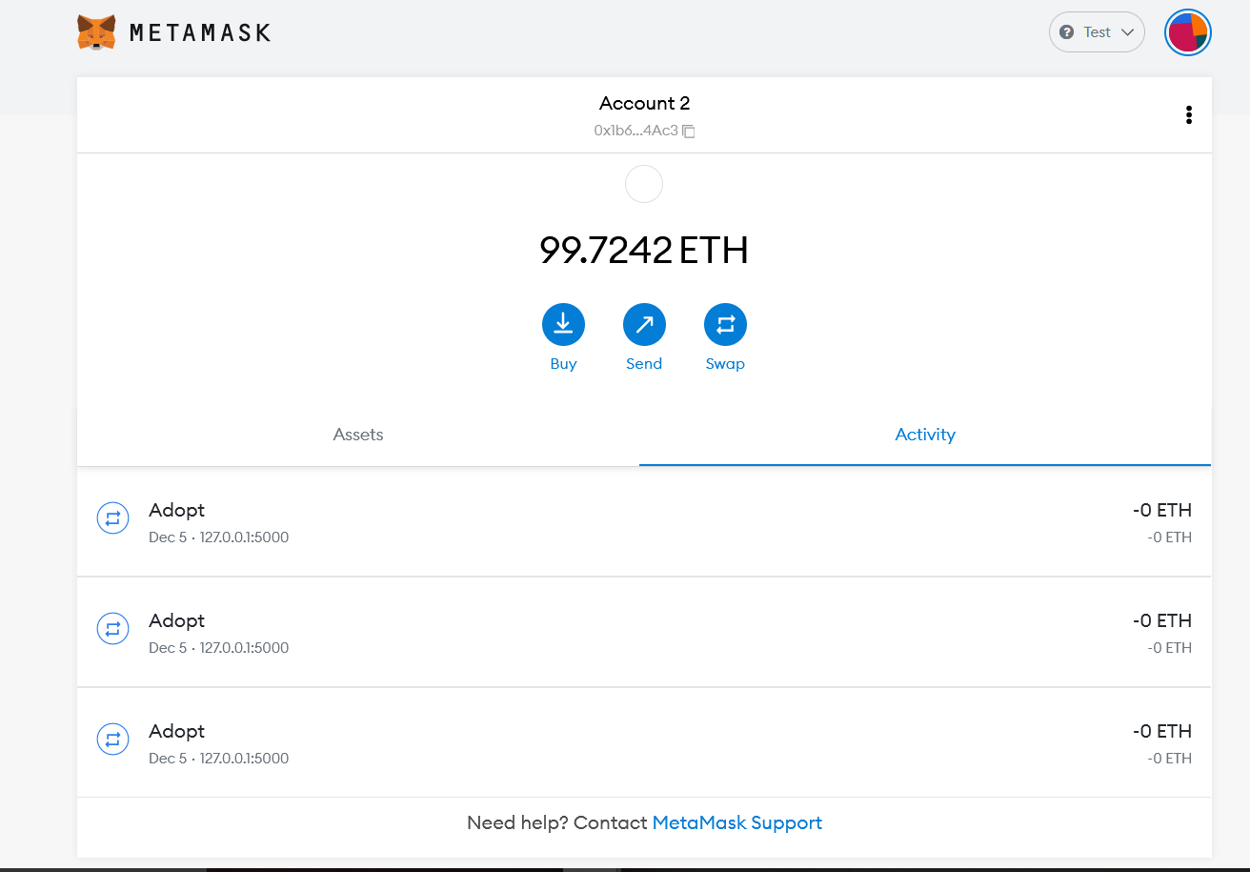The width and height of the screenshot is (1250, 872).
Task: Switch to the Assets tab
Action: tap(358, 435)
